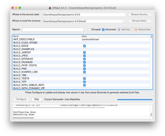Click the CMake logo in title bar
This screenshot has height=136, width=165.
tap(50, 8)
